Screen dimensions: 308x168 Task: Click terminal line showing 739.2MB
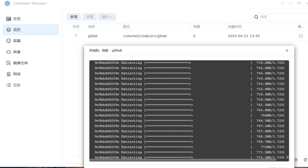pyautogui.click(x=189, y=63)
